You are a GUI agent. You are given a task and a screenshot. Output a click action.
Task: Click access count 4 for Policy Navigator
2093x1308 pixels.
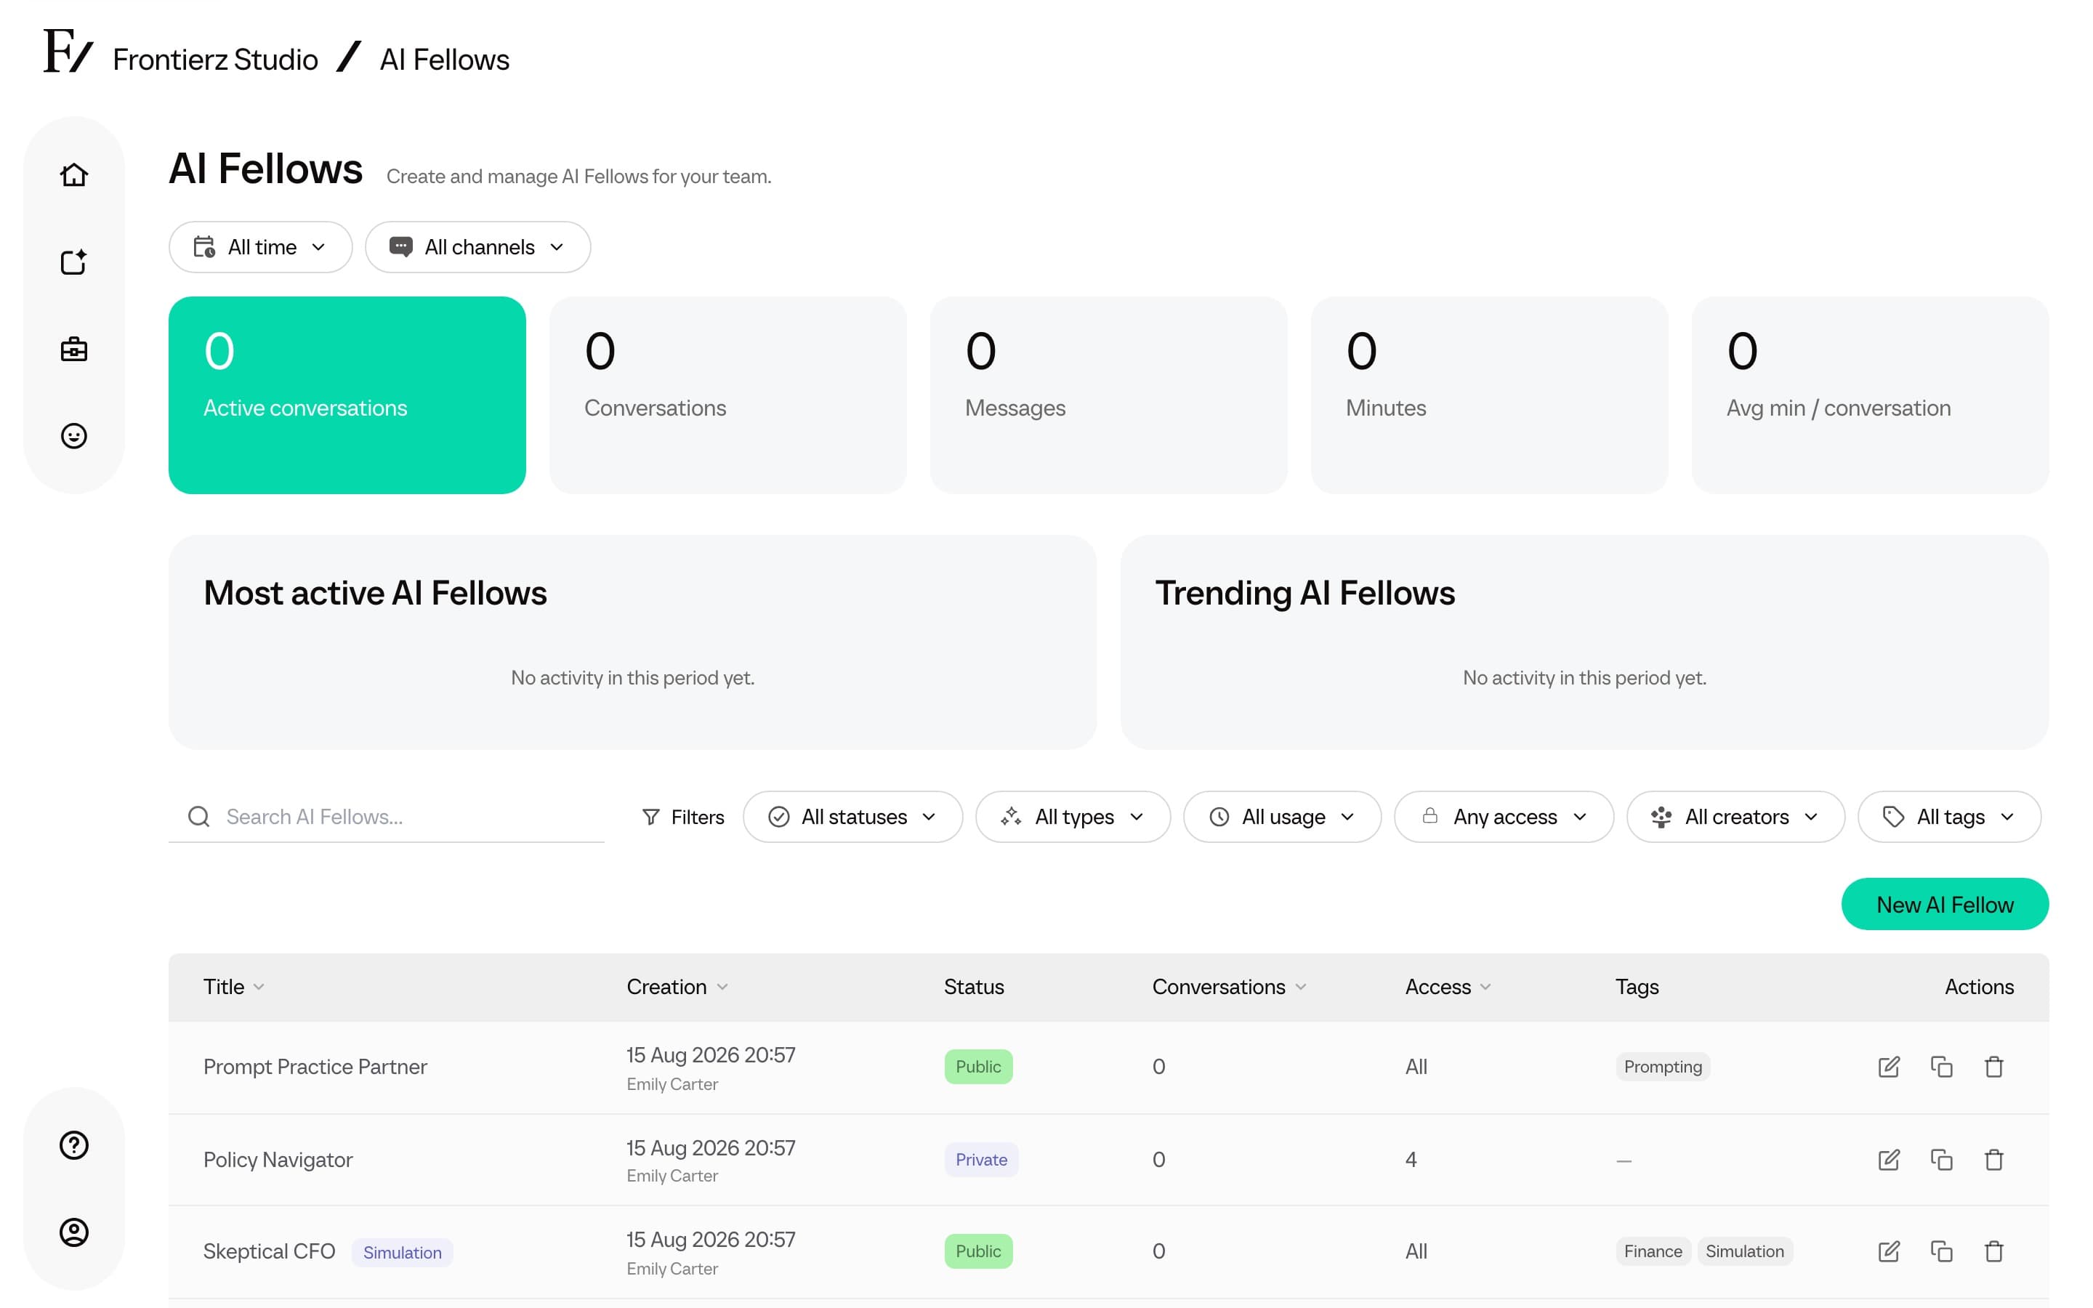click(x=1411, y=1159)
